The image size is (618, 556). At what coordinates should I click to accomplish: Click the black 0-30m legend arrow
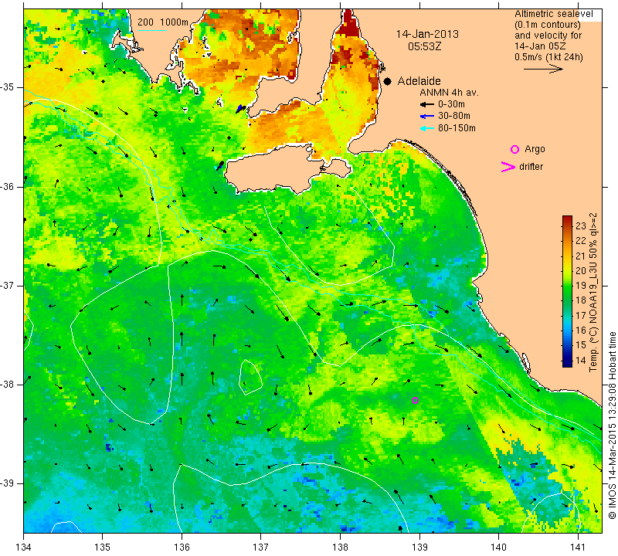[427, 104]
